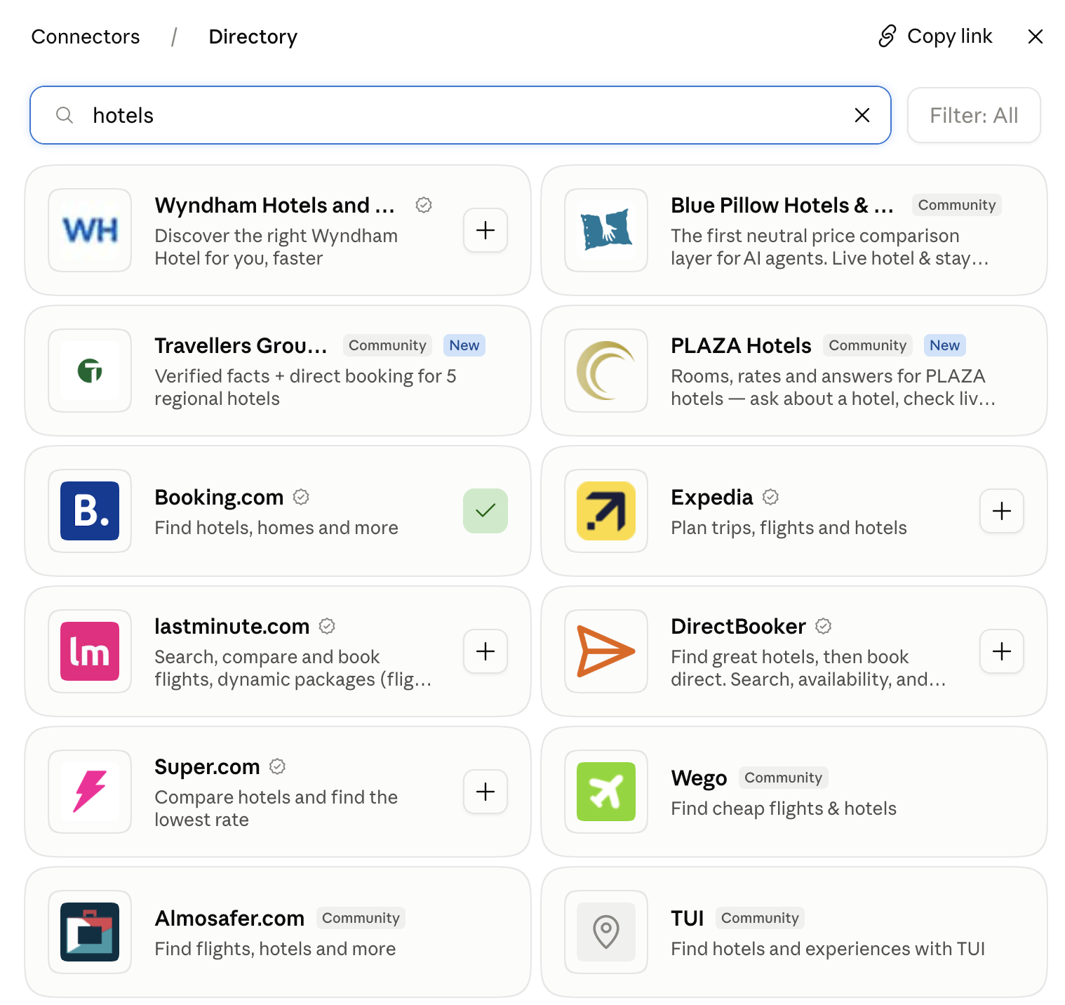This screenshot has height=1005, width=1065.
Task: Toggle the Booking.com connected checkmark
Action: (x=485, y=511)
